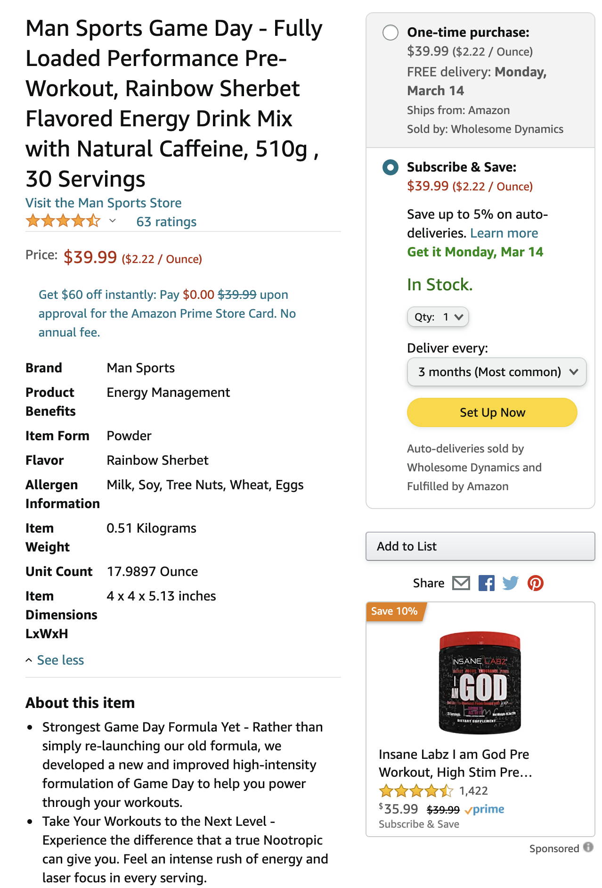Select Subscribe & Save radio option
Image resolution: width=602 pixels, height=888 pixels.
point(390,167)
